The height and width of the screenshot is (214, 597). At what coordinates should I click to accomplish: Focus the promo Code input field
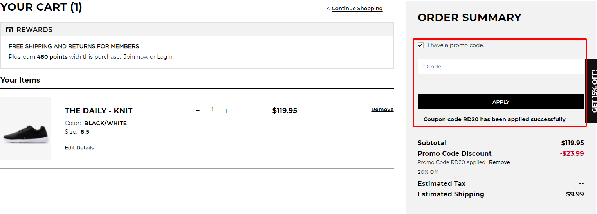point(501,67)
